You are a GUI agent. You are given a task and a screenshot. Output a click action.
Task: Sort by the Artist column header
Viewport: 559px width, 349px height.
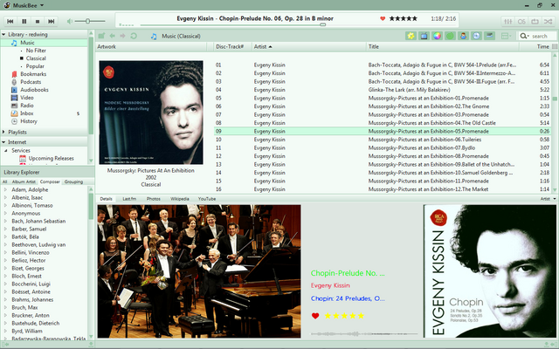click(x=308, y=46)
